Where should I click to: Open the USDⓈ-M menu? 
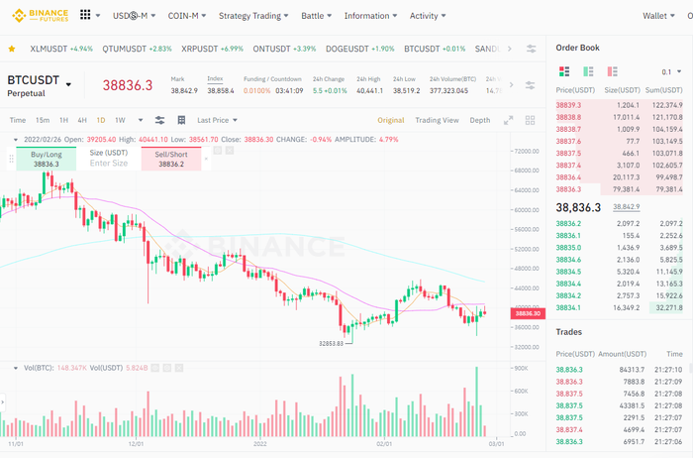click(134, 16)
